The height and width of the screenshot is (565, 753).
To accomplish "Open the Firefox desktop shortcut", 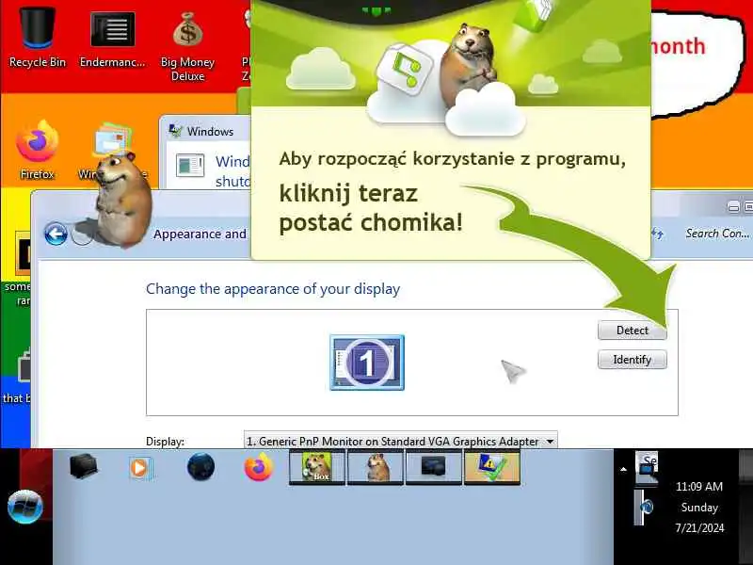I will pos(37,150).
